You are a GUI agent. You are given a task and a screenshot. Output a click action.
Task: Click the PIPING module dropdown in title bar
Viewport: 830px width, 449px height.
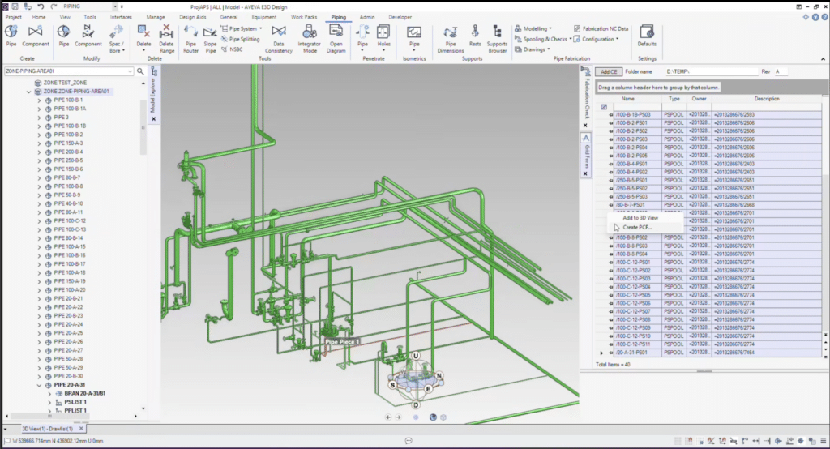(90, 6)
